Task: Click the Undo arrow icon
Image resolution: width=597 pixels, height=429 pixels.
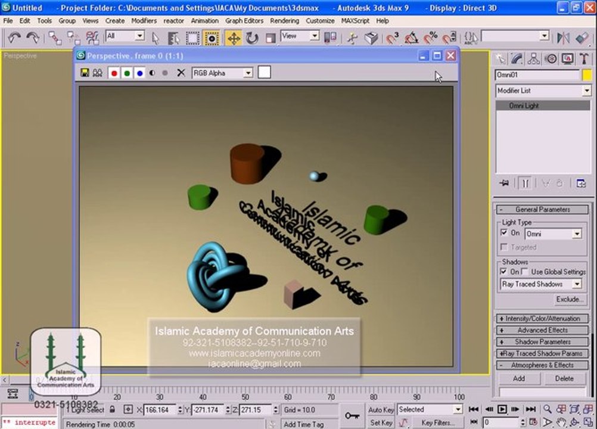Action: point(14,38)
